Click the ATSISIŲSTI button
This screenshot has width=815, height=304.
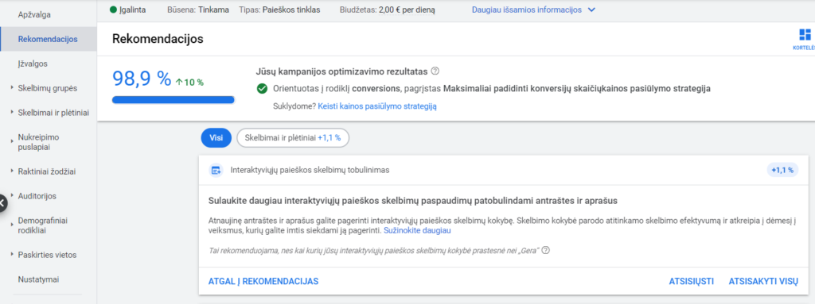[x=692, y=281]
